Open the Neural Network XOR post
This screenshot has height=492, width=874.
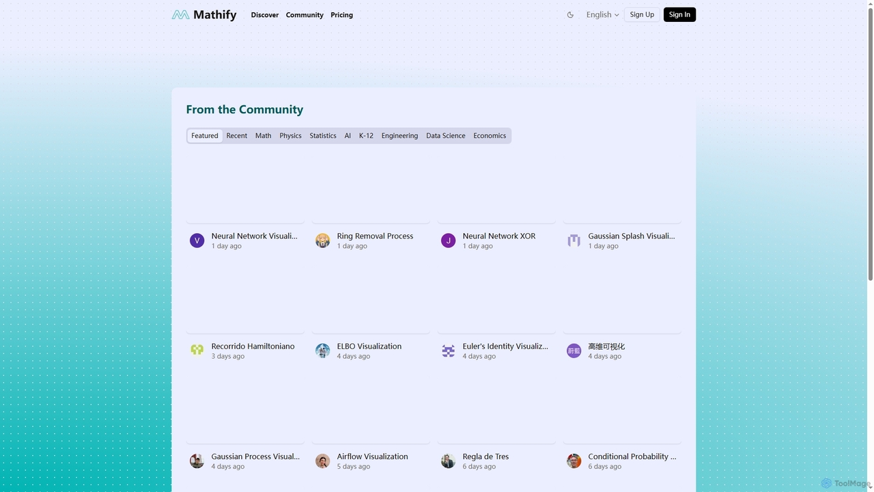point(499,236)
